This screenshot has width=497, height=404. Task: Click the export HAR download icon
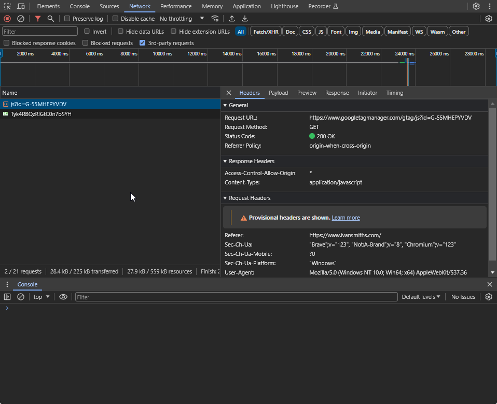point(245,19)
